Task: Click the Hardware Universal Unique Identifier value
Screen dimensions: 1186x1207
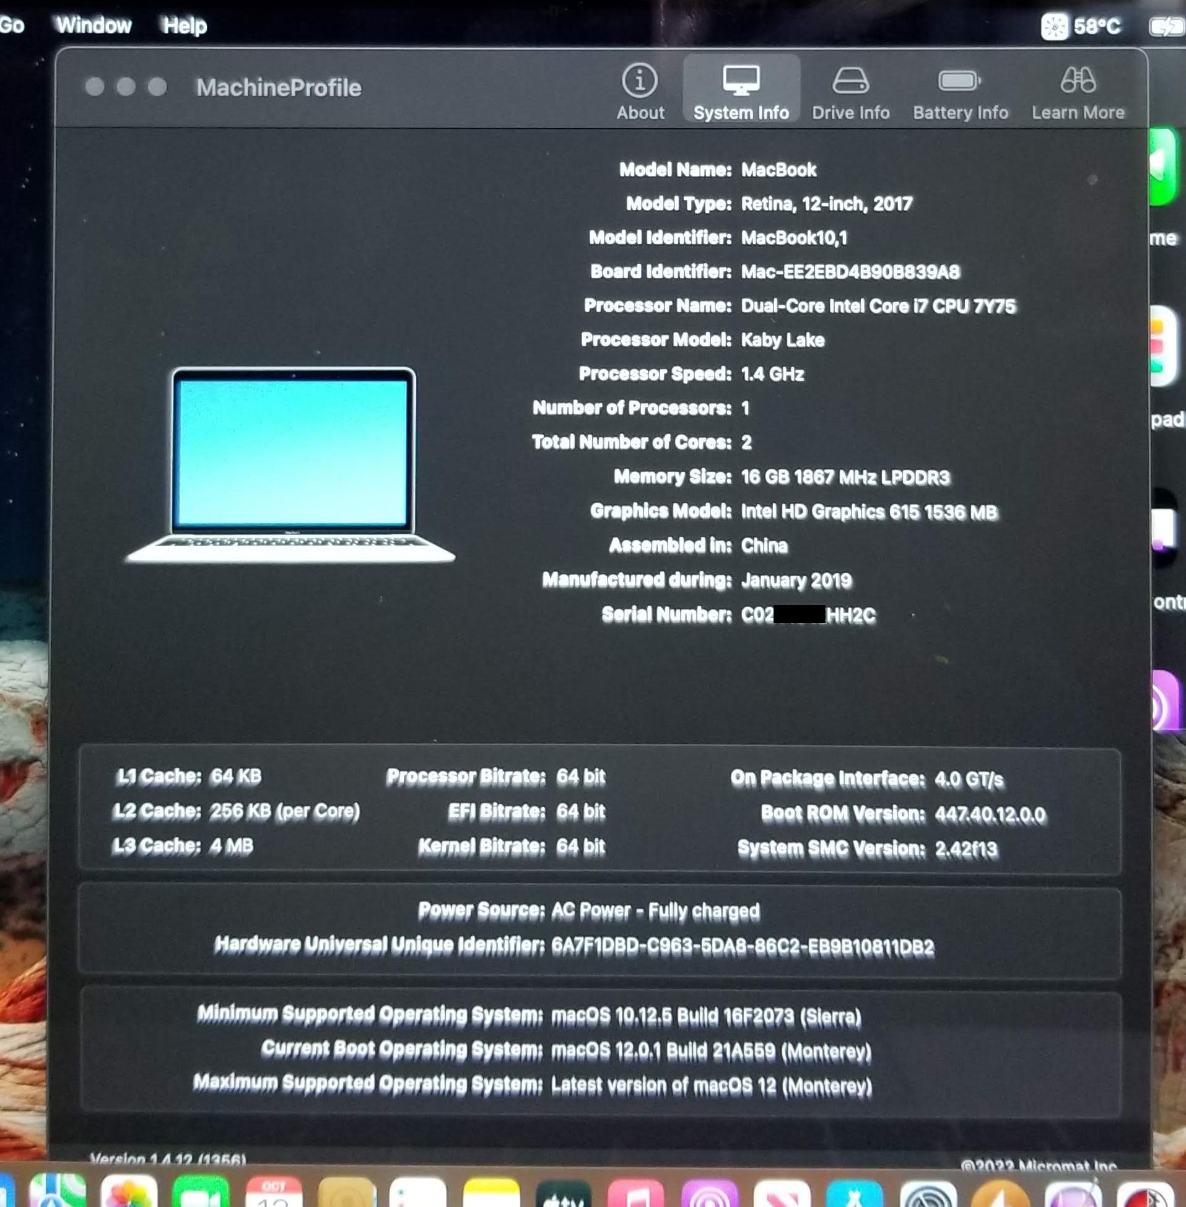Action: click(743, 947)
